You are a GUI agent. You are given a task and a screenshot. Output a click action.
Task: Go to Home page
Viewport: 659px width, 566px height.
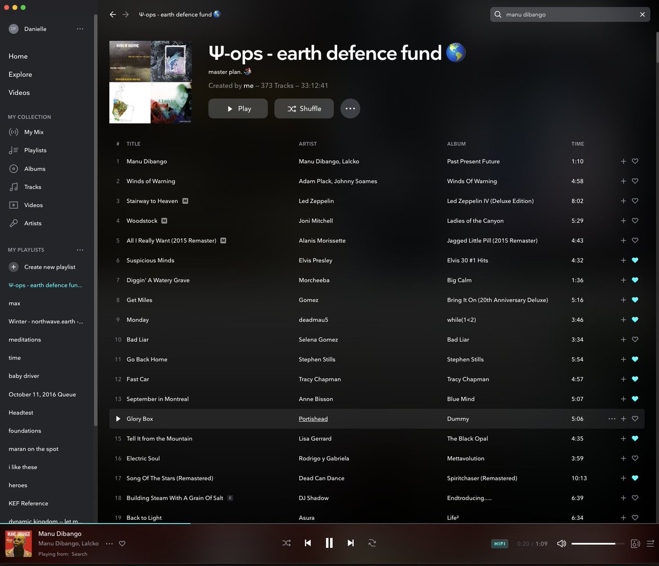(x=18, y=56)
